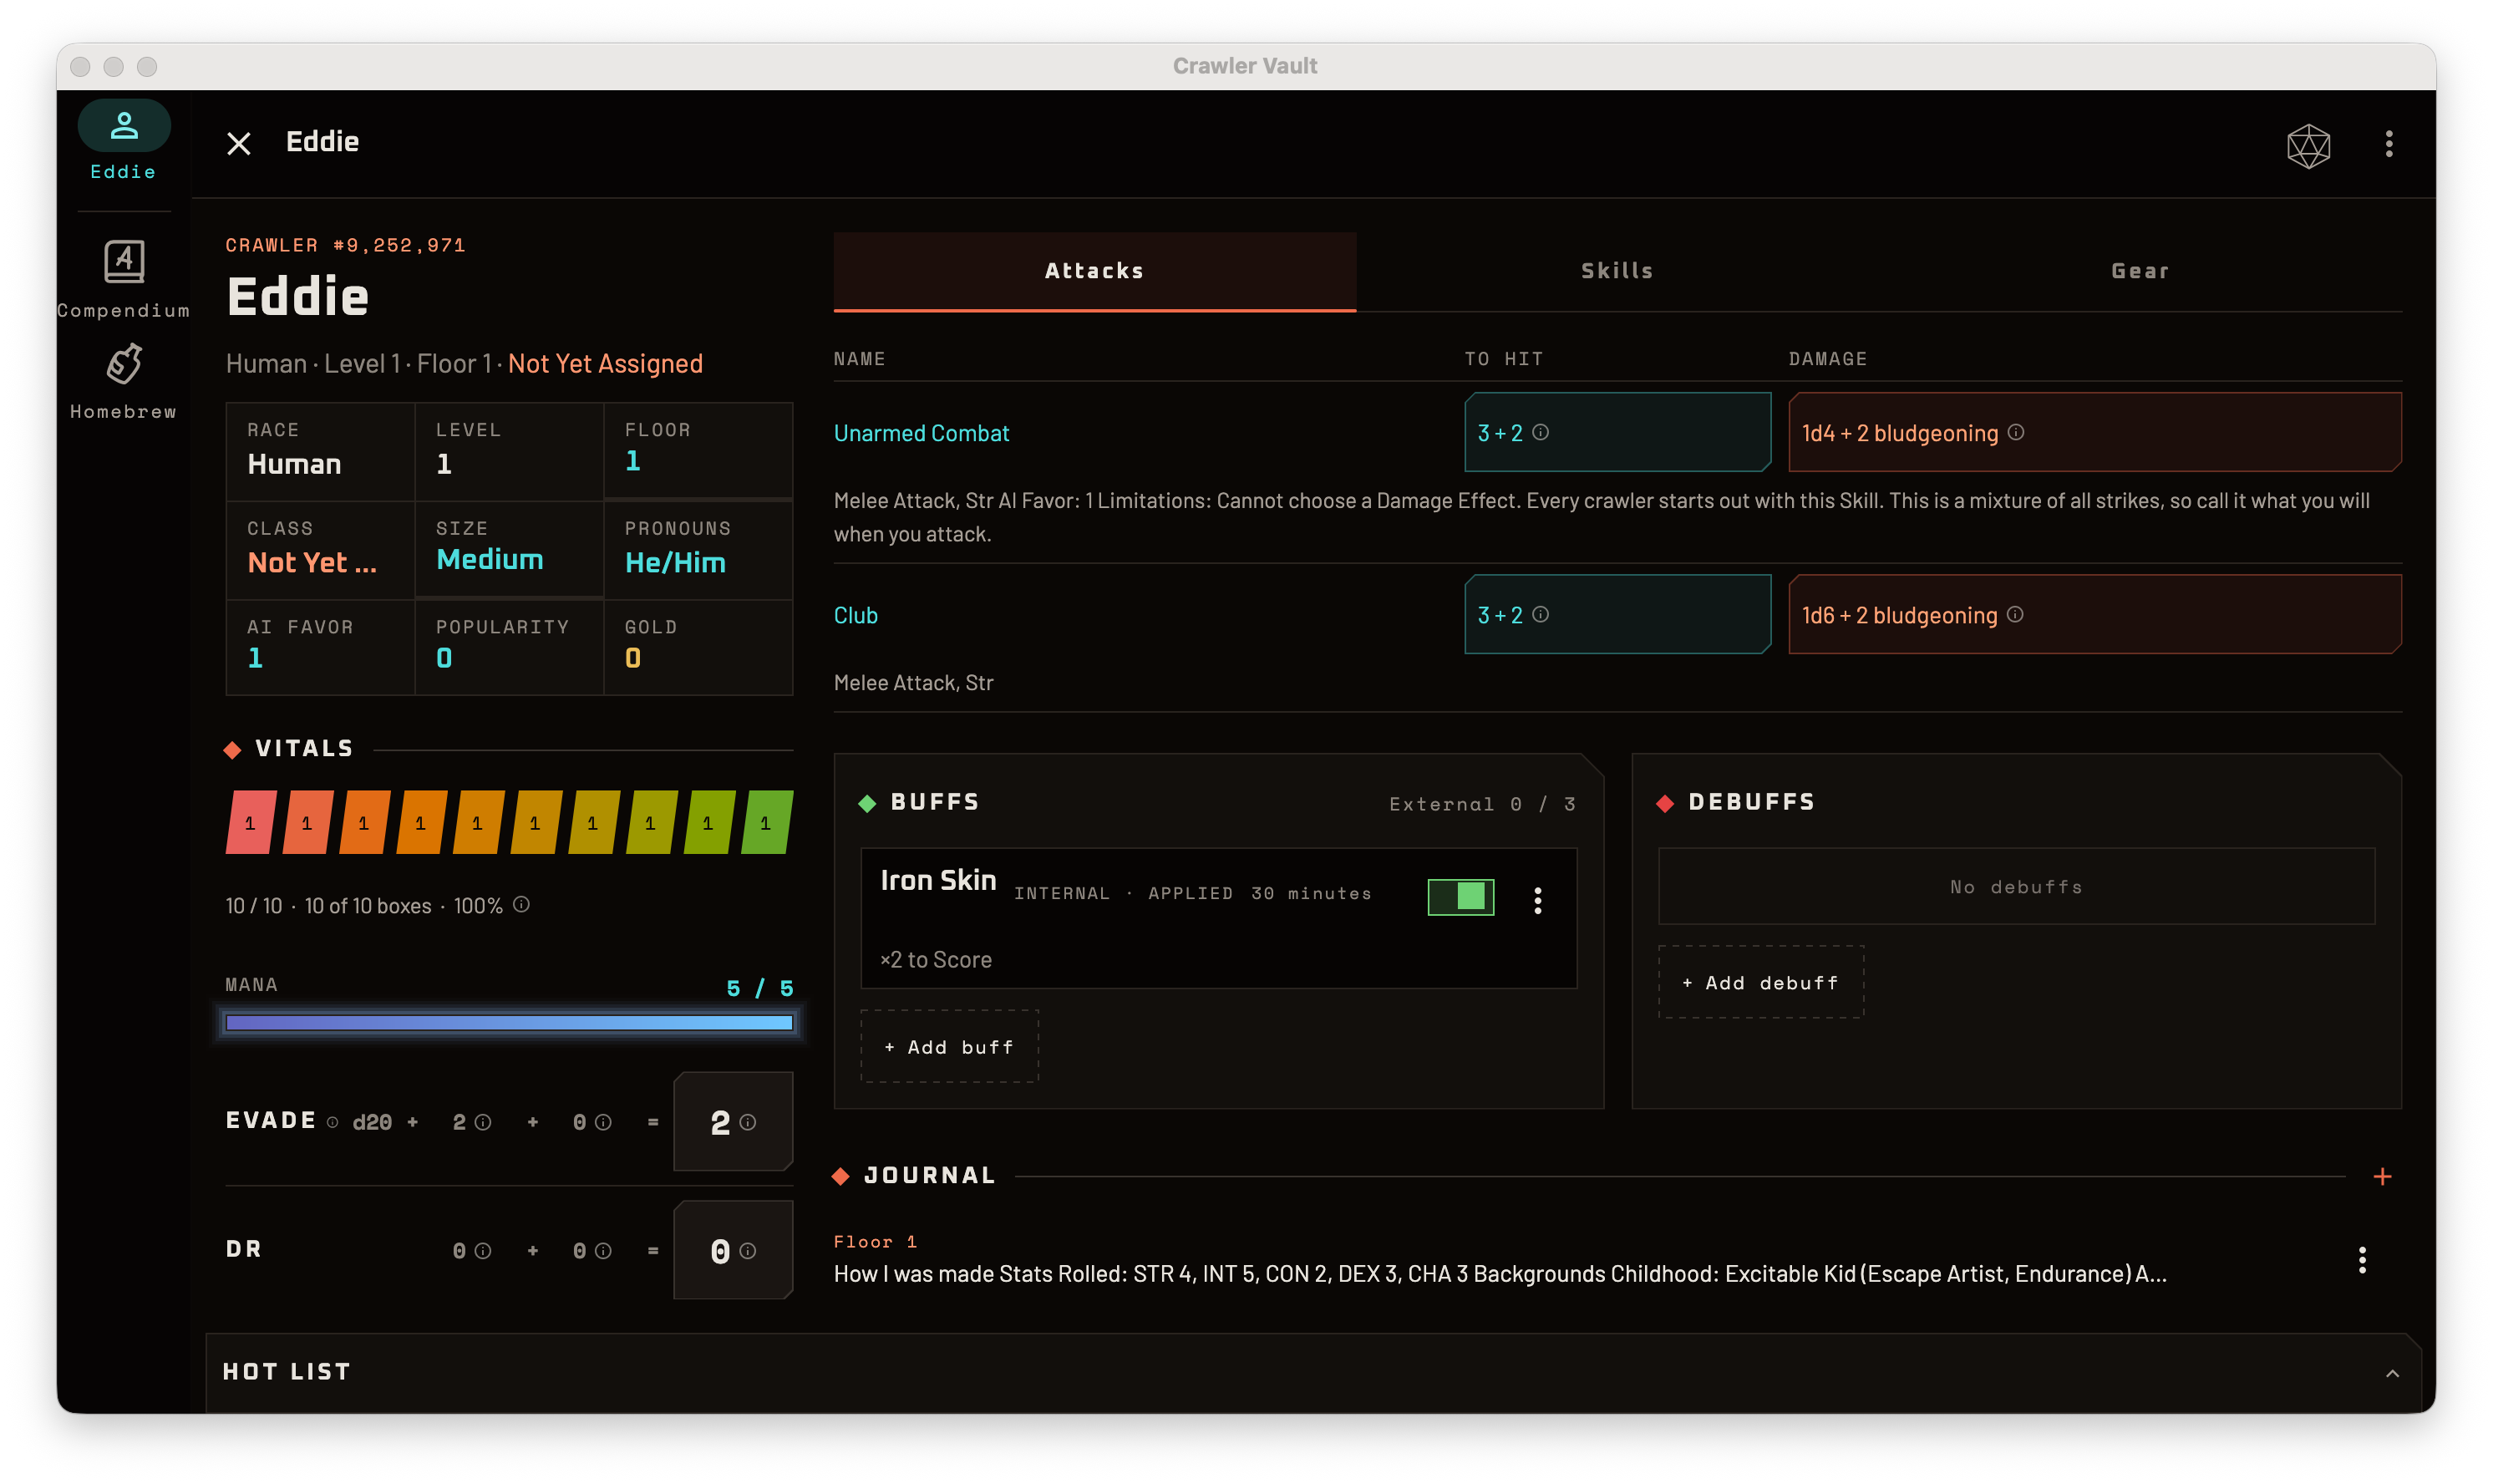Show info for Club to-hit bonus

coord(1541,614)
